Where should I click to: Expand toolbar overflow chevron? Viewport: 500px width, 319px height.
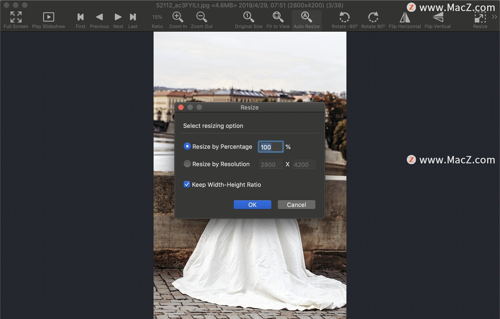pos(494,17)
